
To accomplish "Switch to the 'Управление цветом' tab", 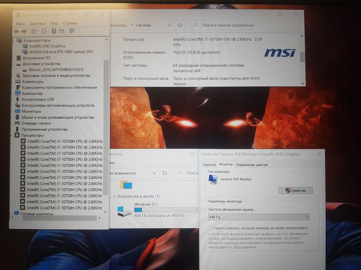I will pos(252,165).
